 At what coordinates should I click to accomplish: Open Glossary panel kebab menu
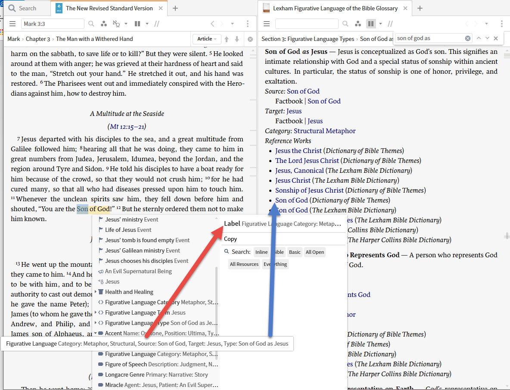(501, 24)
